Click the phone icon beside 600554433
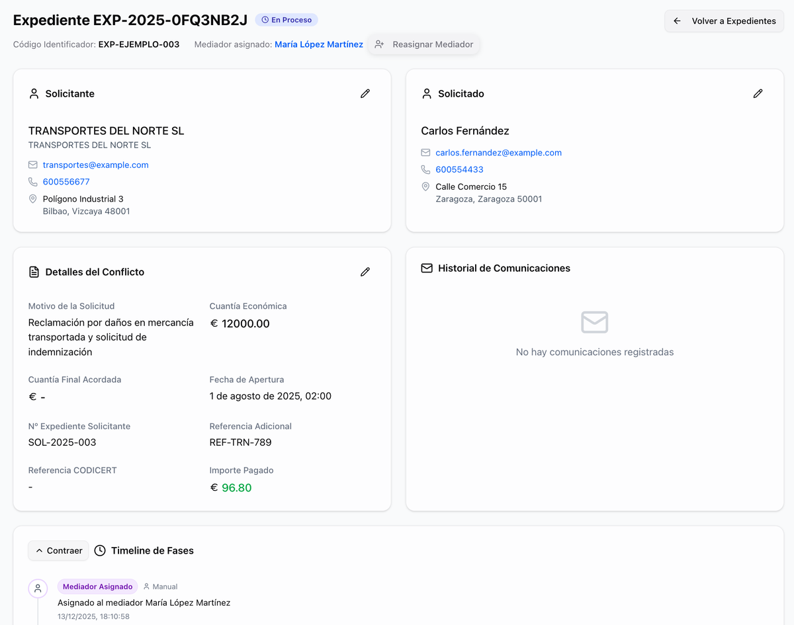Screen dimensions: 794x625 tap(425, 170)
